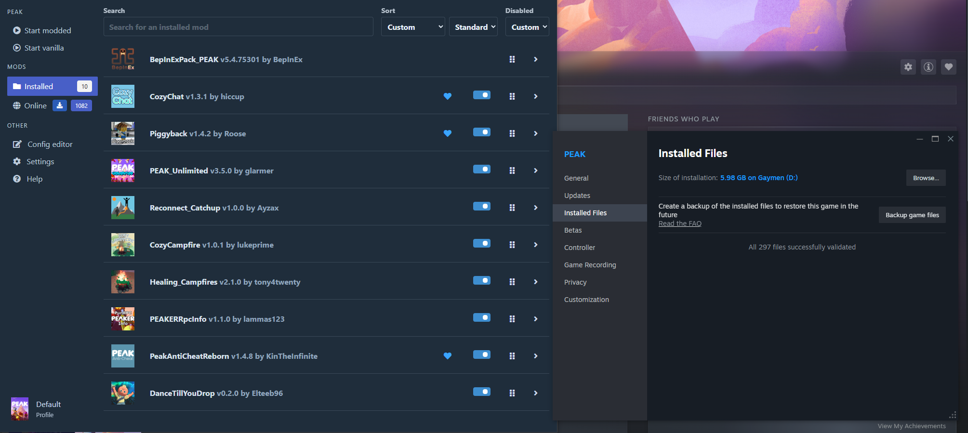
Task: Click the download icon next to Online
Action: [x=59, y=105]
